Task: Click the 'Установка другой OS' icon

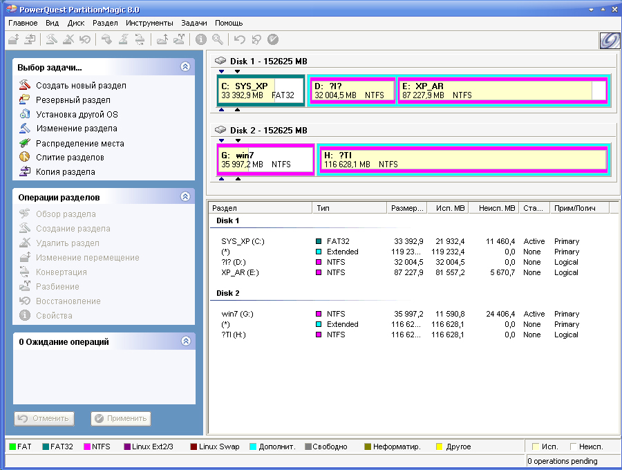Action: pos(25,114)
